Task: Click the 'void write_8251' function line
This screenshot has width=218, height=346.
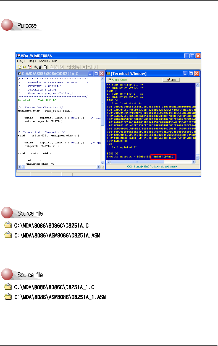Action: pyautogui.click(x=49, y=136)
